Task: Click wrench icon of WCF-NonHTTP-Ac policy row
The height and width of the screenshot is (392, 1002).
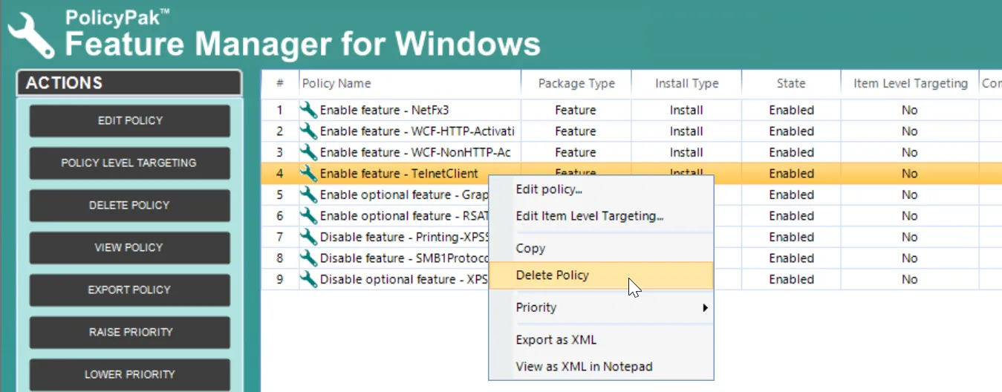Action: [308, 152]
